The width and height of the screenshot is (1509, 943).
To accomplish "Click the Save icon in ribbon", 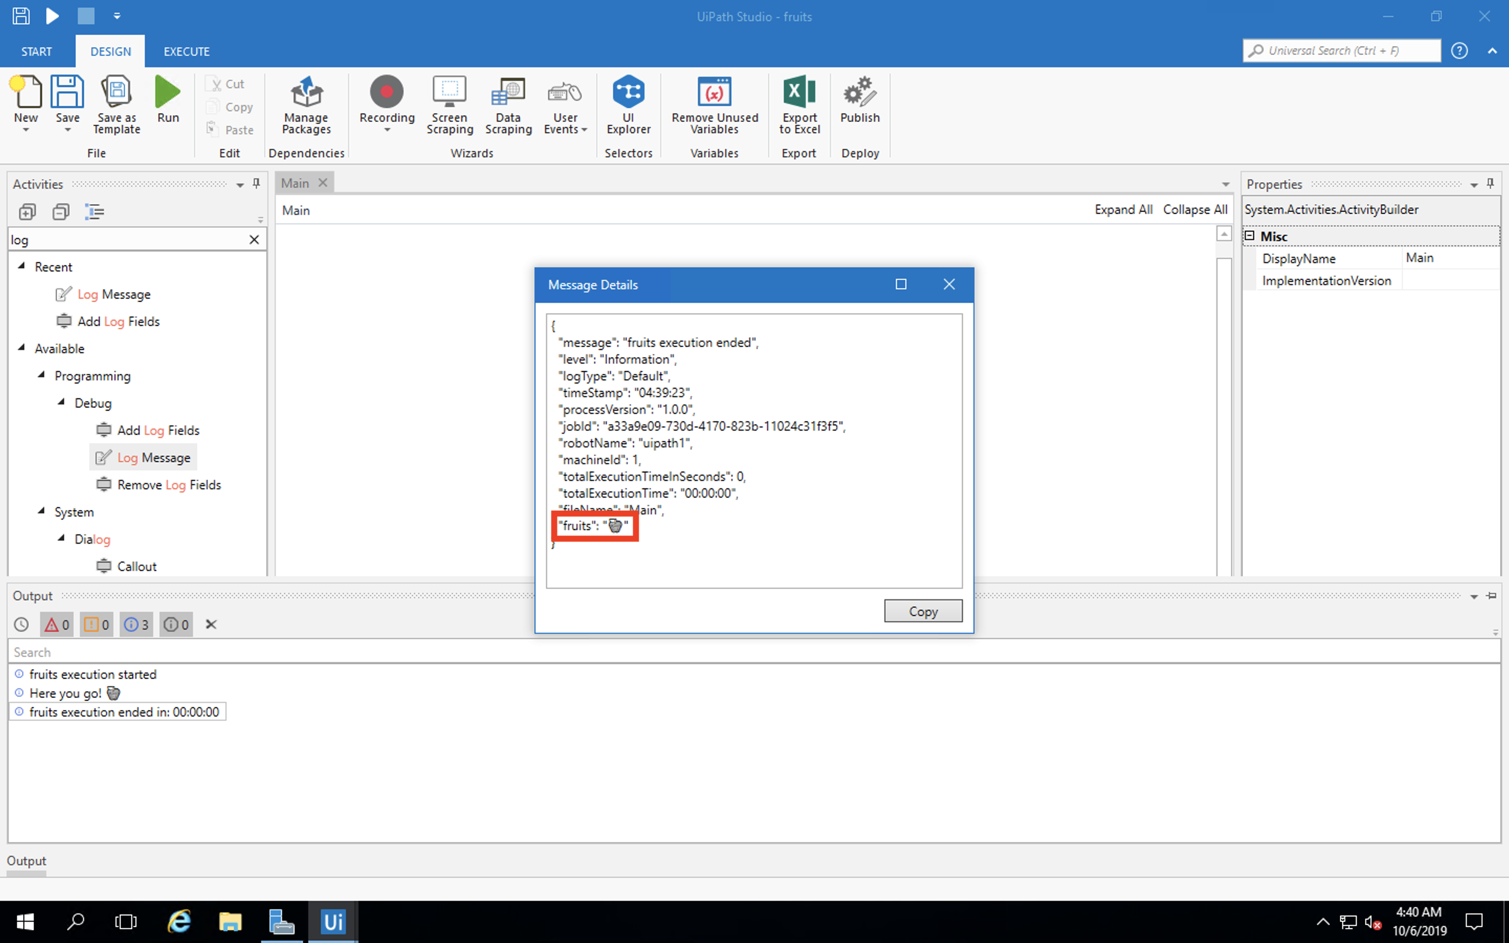I will pos(68,103).
